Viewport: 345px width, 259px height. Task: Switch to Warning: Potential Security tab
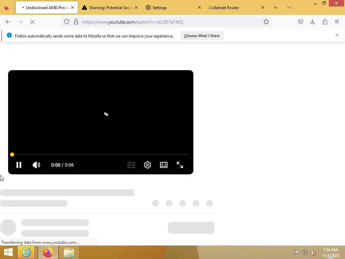[x=110, y=7]
